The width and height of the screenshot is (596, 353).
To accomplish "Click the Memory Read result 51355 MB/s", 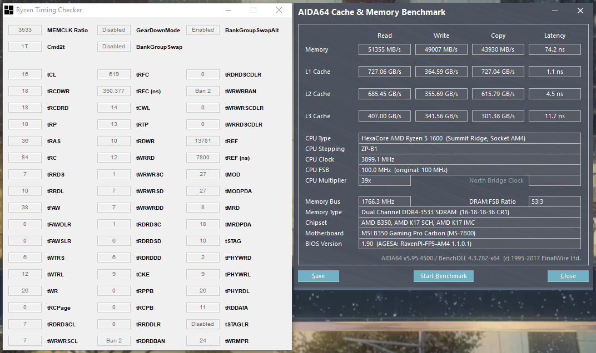I will [x=385, y=49].
